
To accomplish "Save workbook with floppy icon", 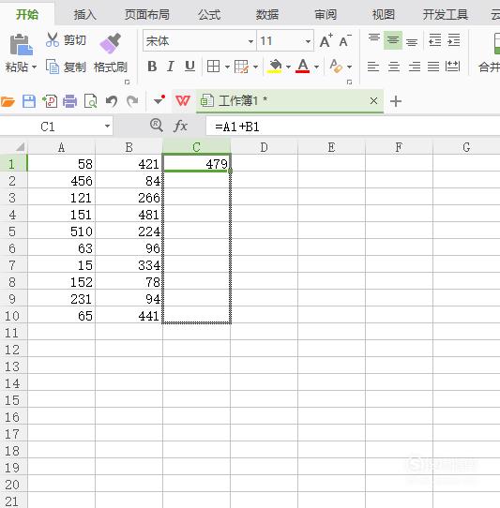I will click(29, 101).
